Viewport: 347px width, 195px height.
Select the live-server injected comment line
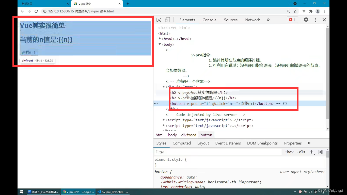pos(205,115)
